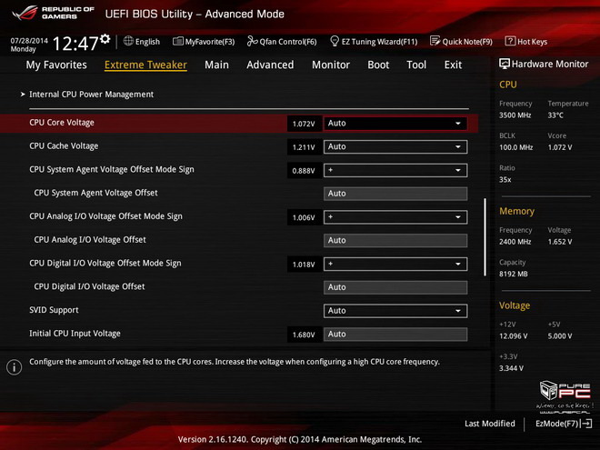The width and height of the screenshot is (600, 450).
Task: Click the 2400 MHz memory frequency value
Action: pos(515,242)
